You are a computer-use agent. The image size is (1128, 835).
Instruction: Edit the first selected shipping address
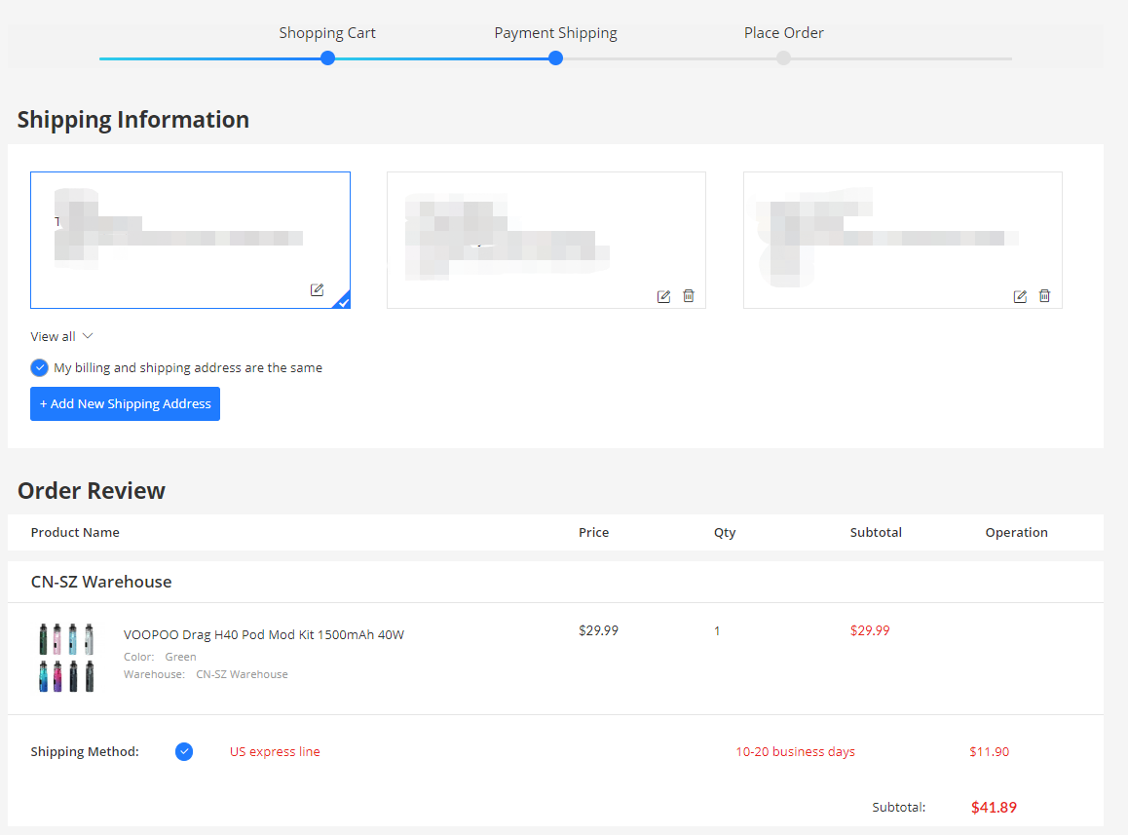pyautogui.click(x=317, y=290)
